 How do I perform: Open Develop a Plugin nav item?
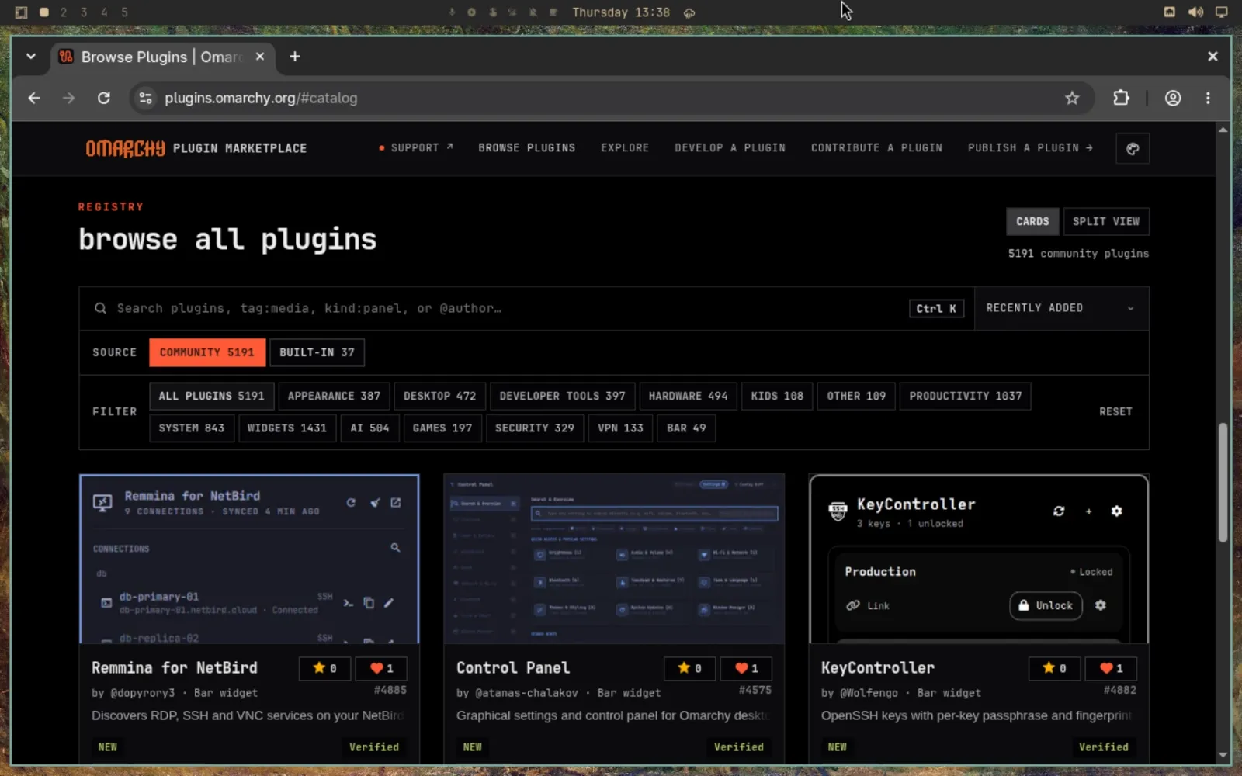(x=730, y=147)
